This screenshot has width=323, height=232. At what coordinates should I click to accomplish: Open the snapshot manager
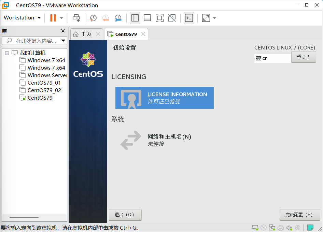(118, 18)
